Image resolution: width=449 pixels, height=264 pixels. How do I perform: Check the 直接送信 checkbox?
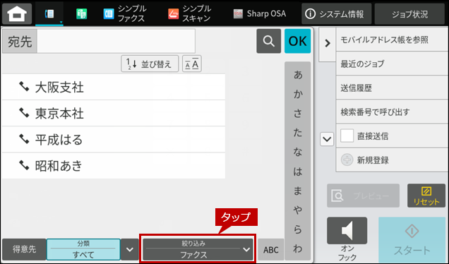coord(347,136)
